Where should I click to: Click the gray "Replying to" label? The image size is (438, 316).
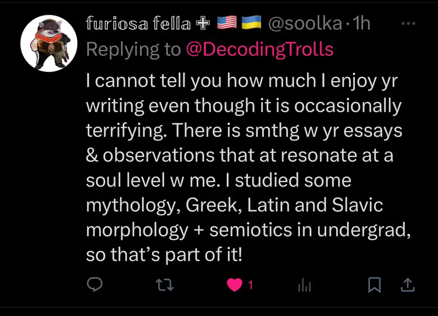(x=134, y=49)
